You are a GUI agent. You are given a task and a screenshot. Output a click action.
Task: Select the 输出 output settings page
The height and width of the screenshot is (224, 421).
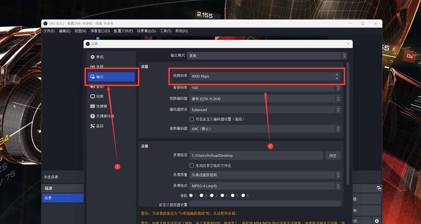point(111,77)
